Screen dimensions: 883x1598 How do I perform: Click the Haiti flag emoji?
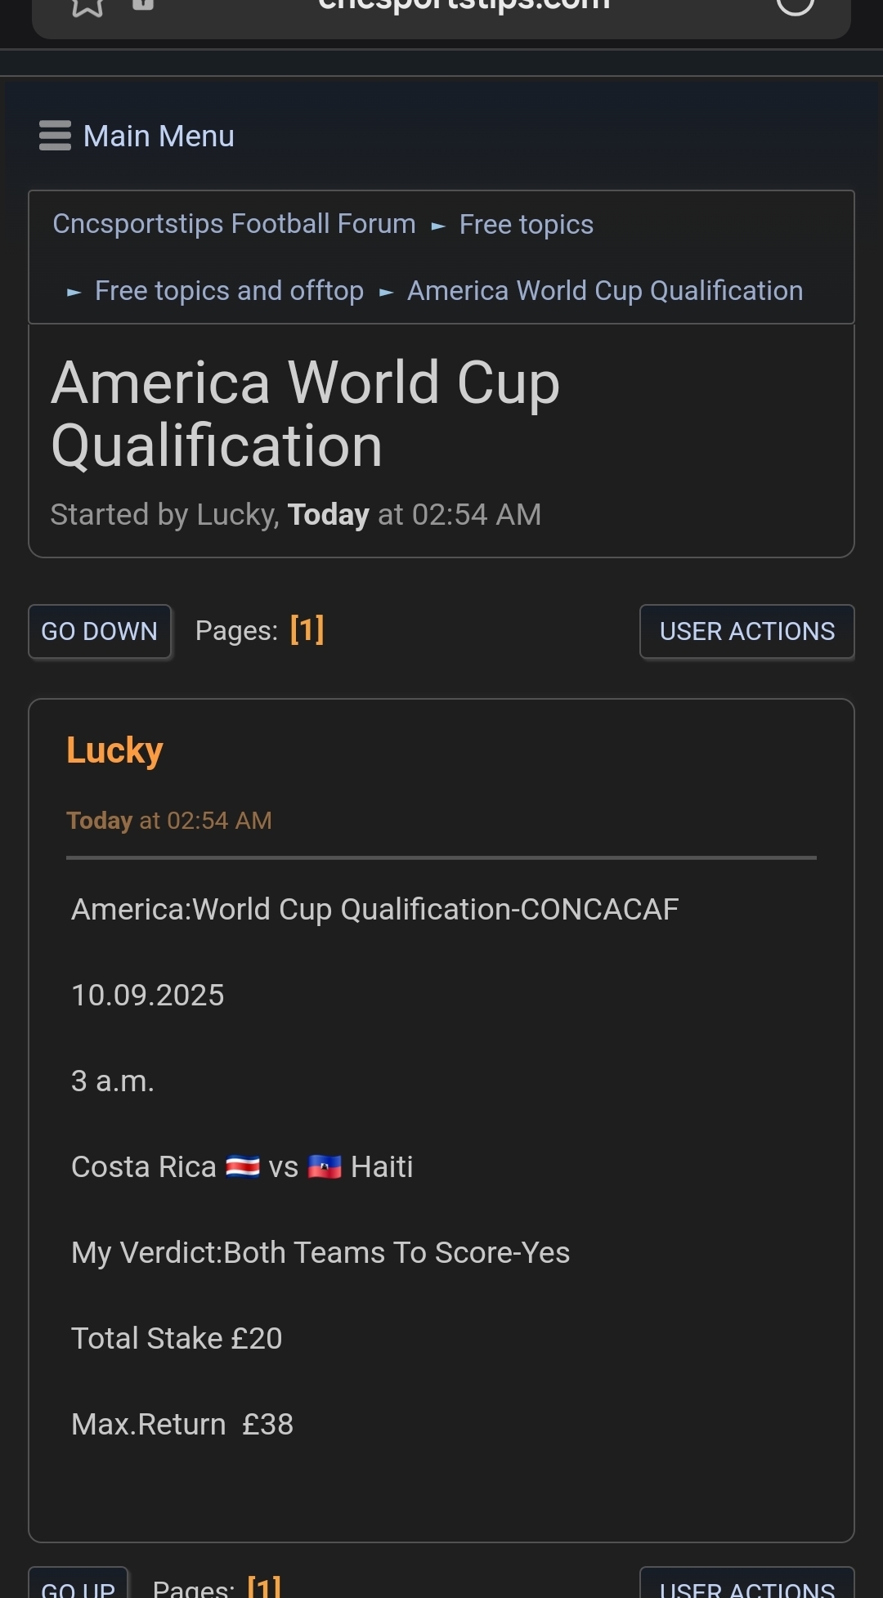pos(325,1166)
